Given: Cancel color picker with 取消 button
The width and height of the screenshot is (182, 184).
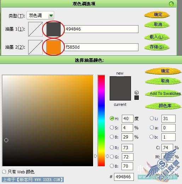Looking at the screenshot, I should click(x=163, y=81).
